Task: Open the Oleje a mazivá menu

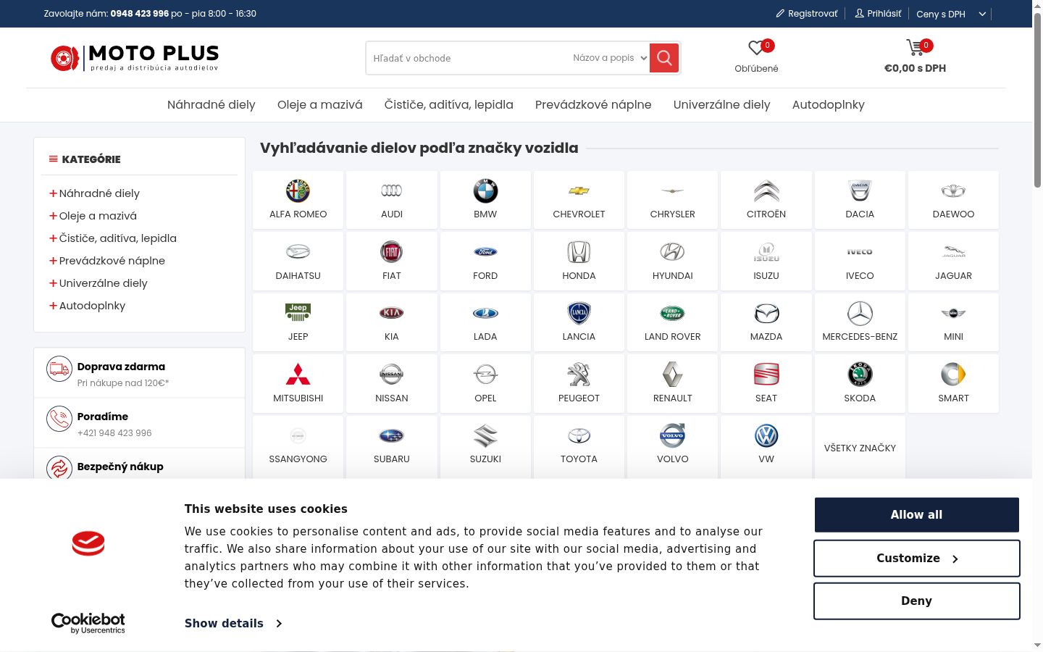Action: 320,104
